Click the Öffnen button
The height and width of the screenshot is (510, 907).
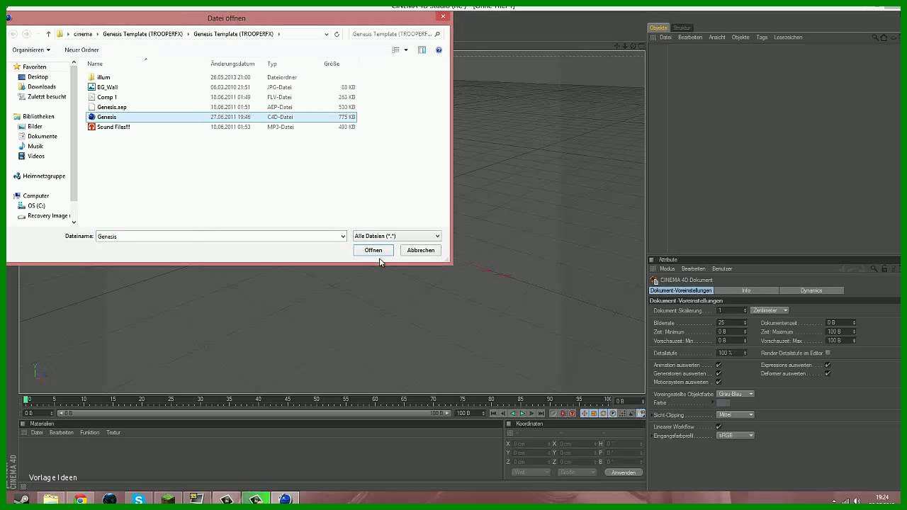(x=373, y=250)
